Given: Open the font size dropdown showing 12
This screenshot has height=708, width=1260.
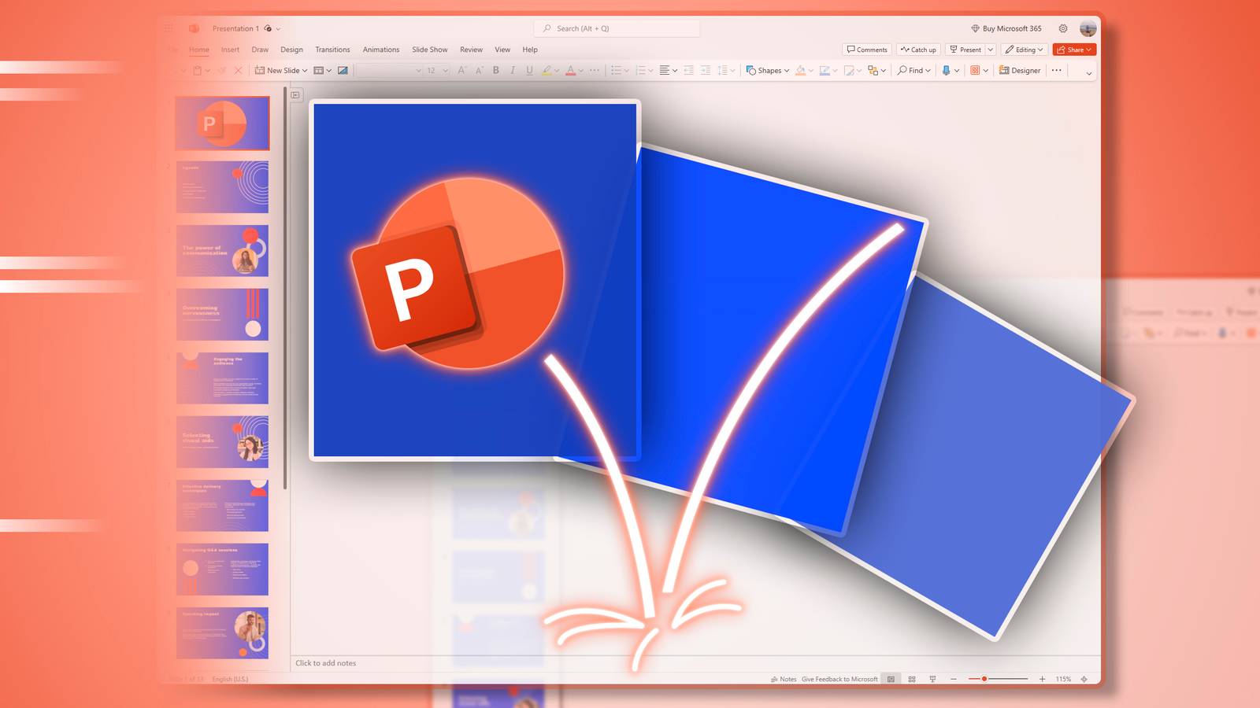Looking at the screenshot, I should click(x=437, y=70).
